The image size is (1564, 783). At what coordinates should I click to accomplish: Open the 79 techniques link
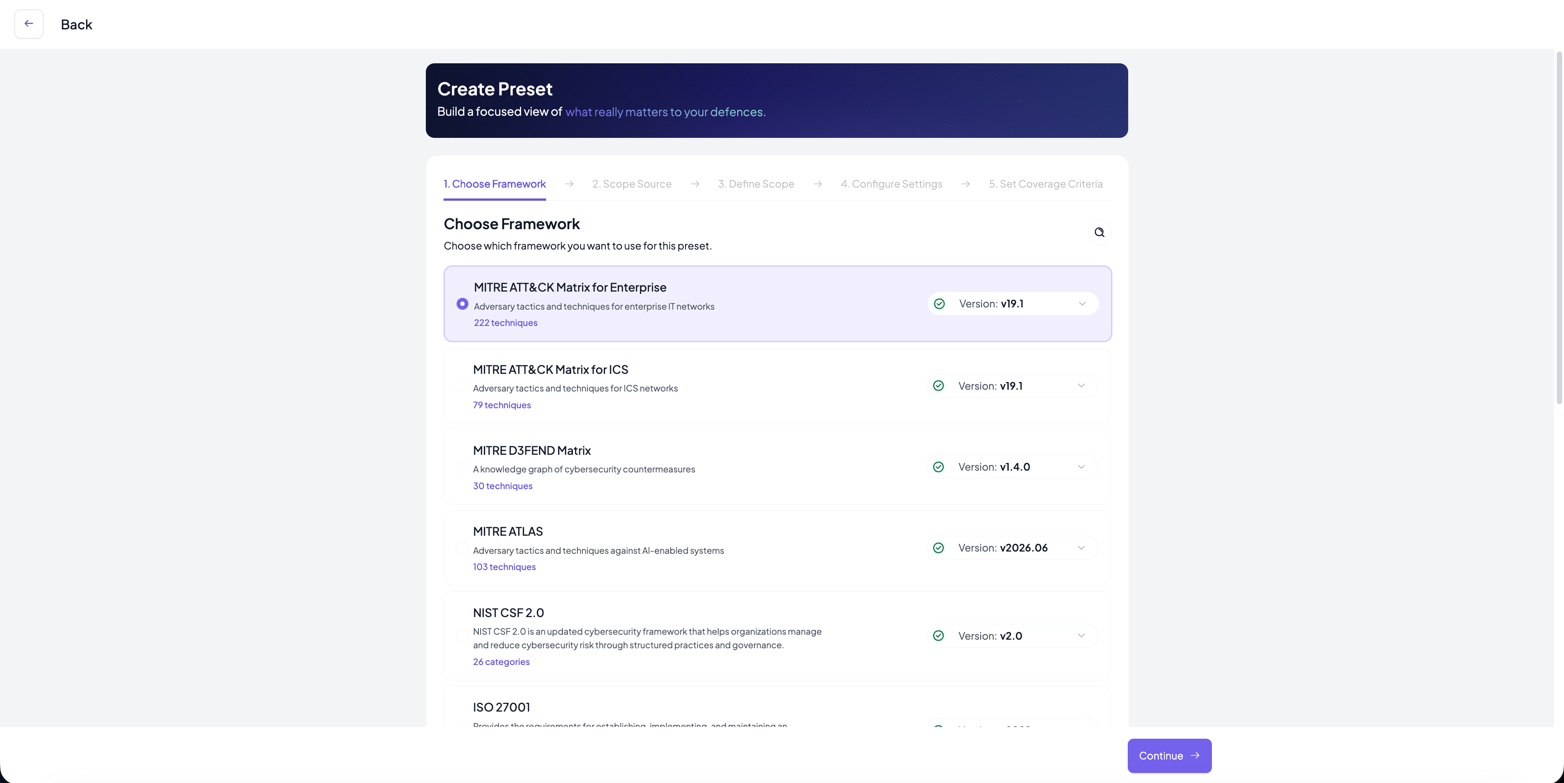point(501,405)
